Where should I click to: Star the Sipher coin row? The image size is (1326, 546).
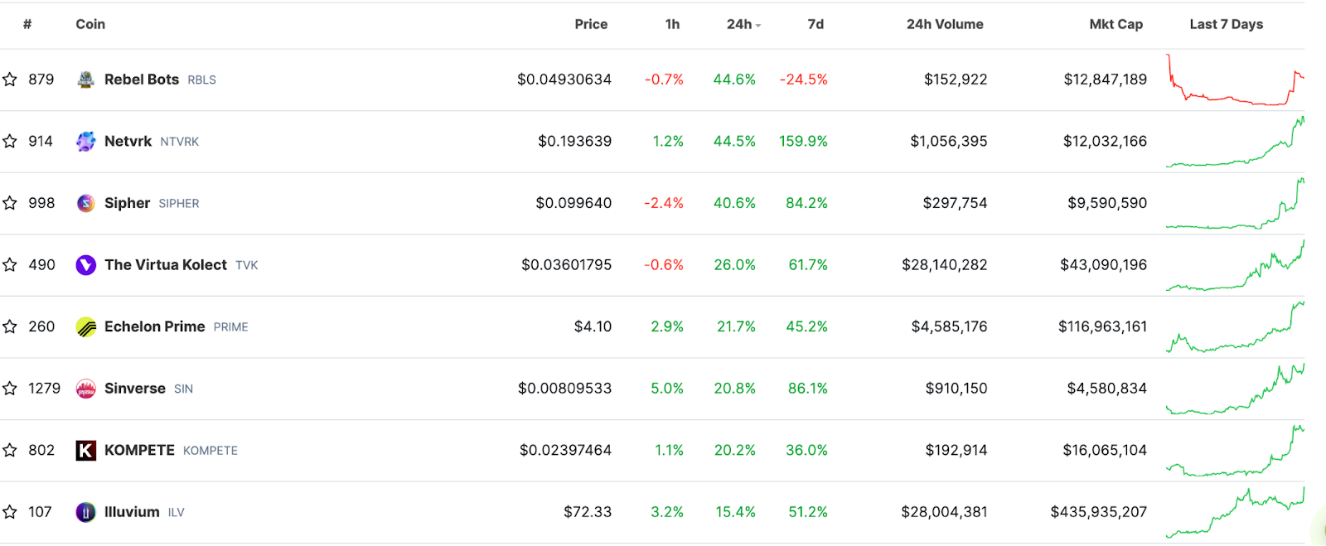[x=10, y=203]
